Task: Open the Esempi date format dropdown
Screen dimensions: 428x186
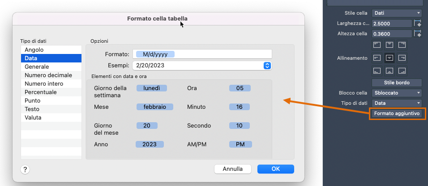Action: coord(267,66)
